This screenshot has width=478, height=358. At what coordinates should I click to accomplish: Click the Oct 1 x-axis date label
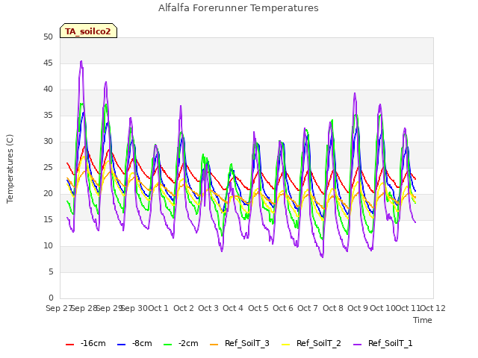pos(158,308)
